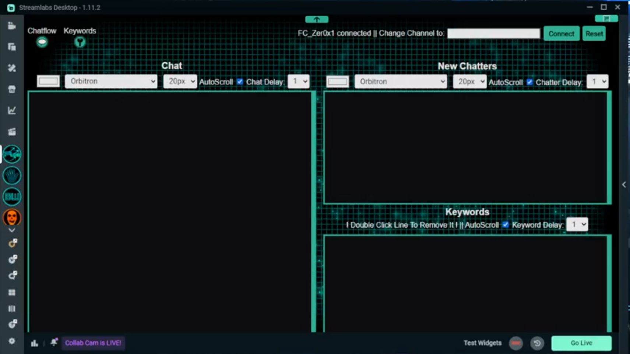Open the hand app sidebar icon

(x=12, y=176)
